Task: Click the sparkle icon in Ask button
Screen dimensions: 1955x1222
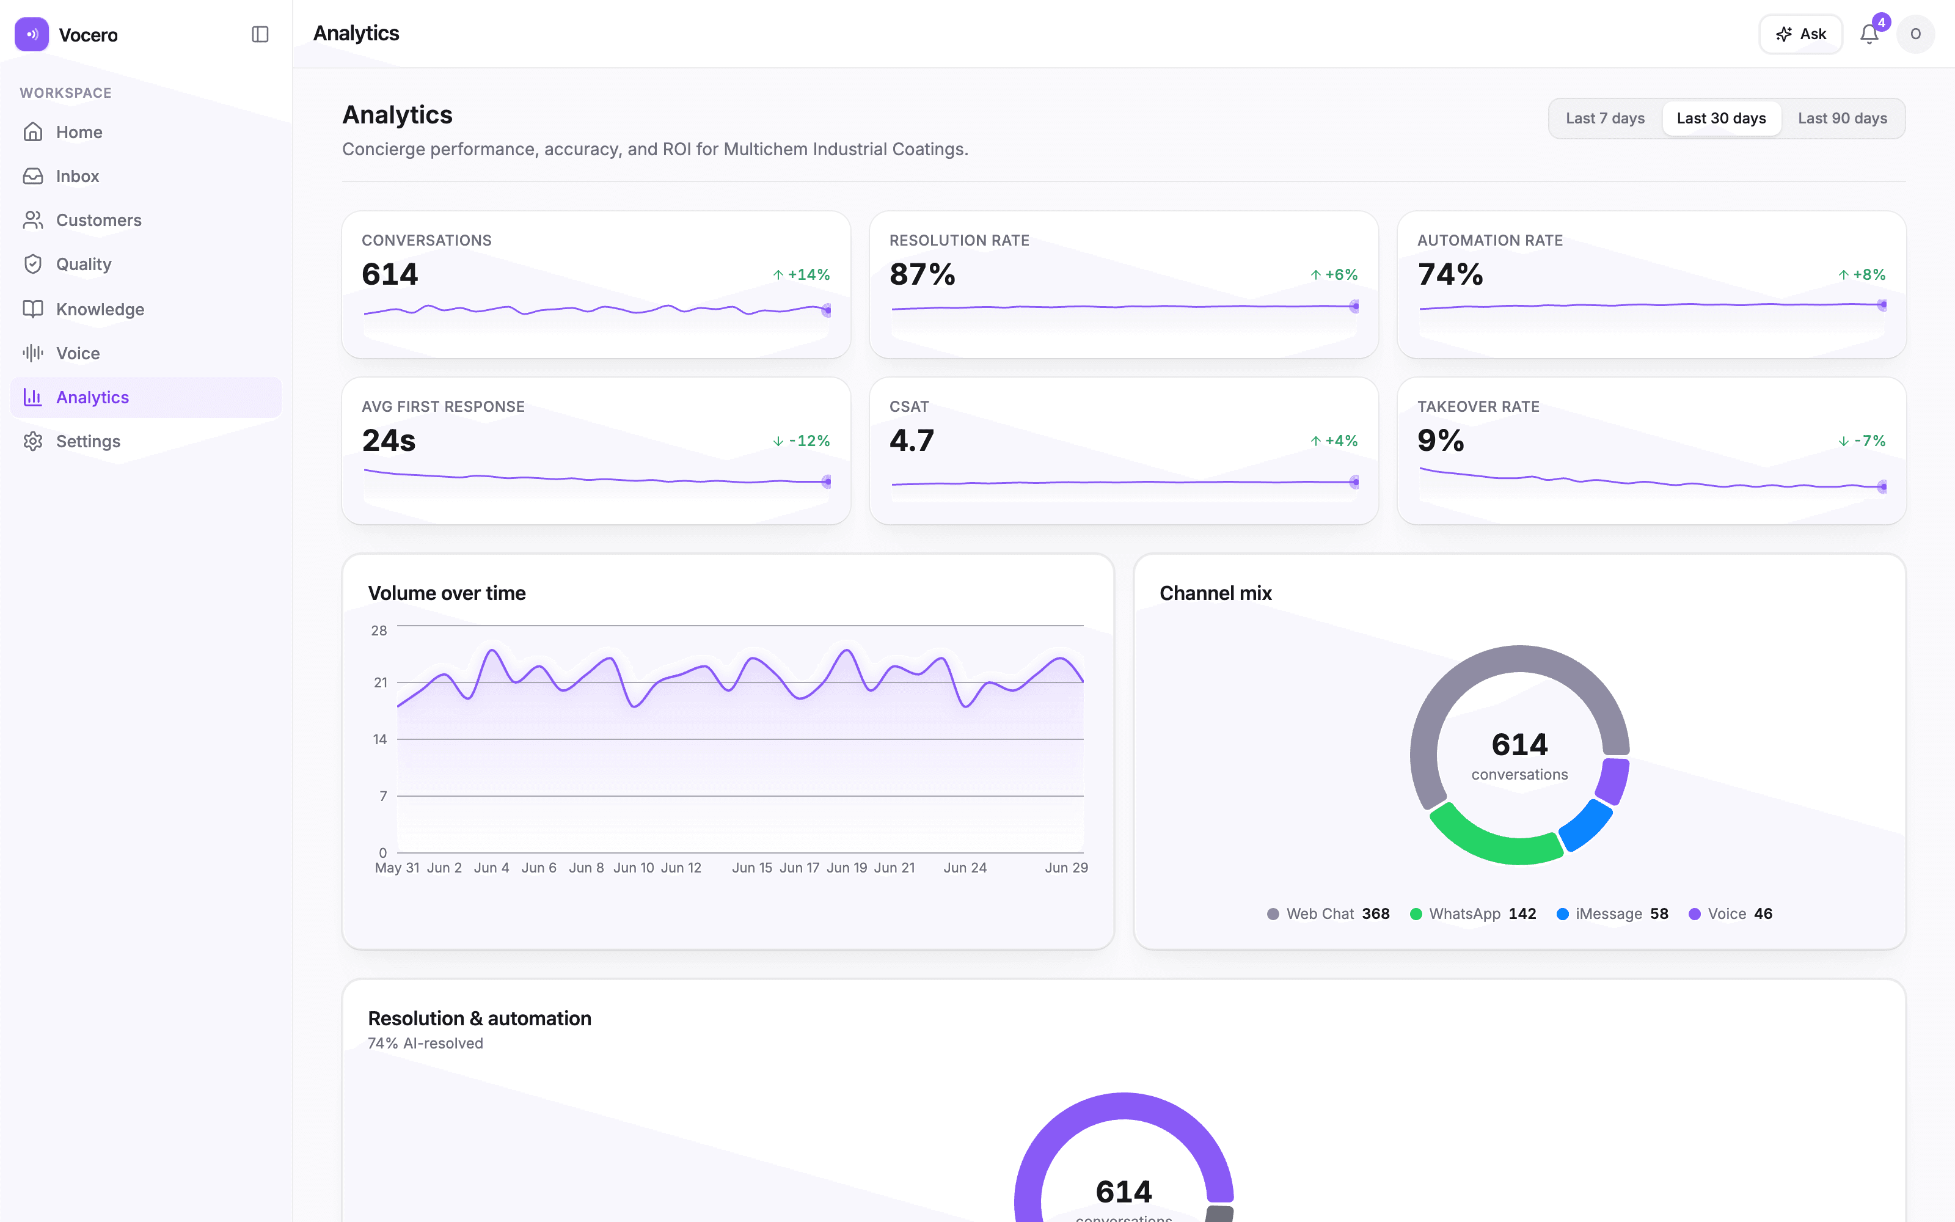Action: (x=1784, y=34)
